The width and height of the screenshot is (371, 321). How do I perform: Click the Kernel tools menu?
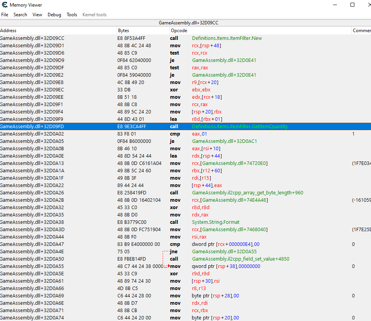(x=94, y=15)
